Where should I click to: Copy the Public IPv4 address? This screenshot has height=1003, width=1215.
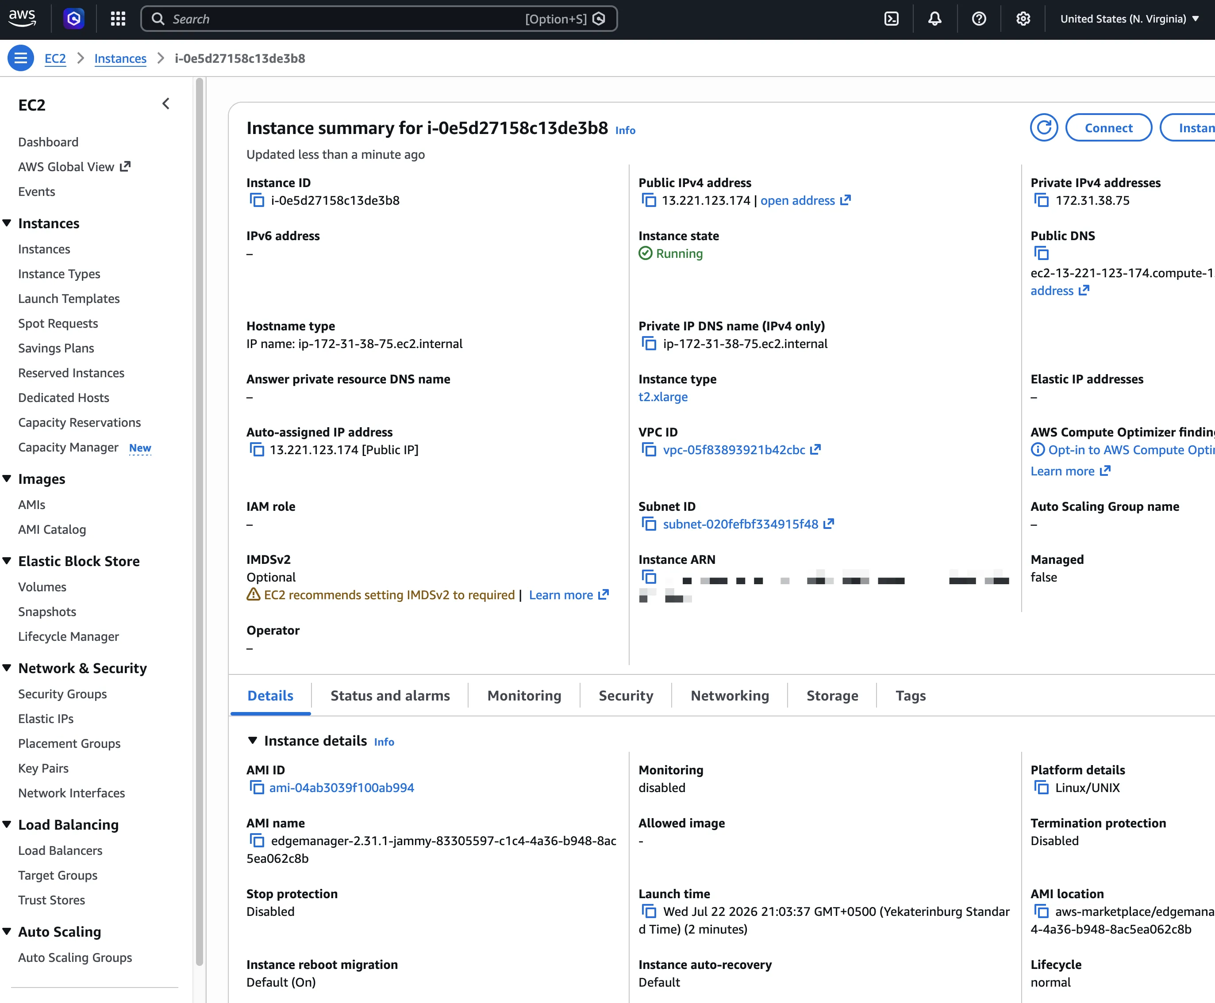pos(649,200)
